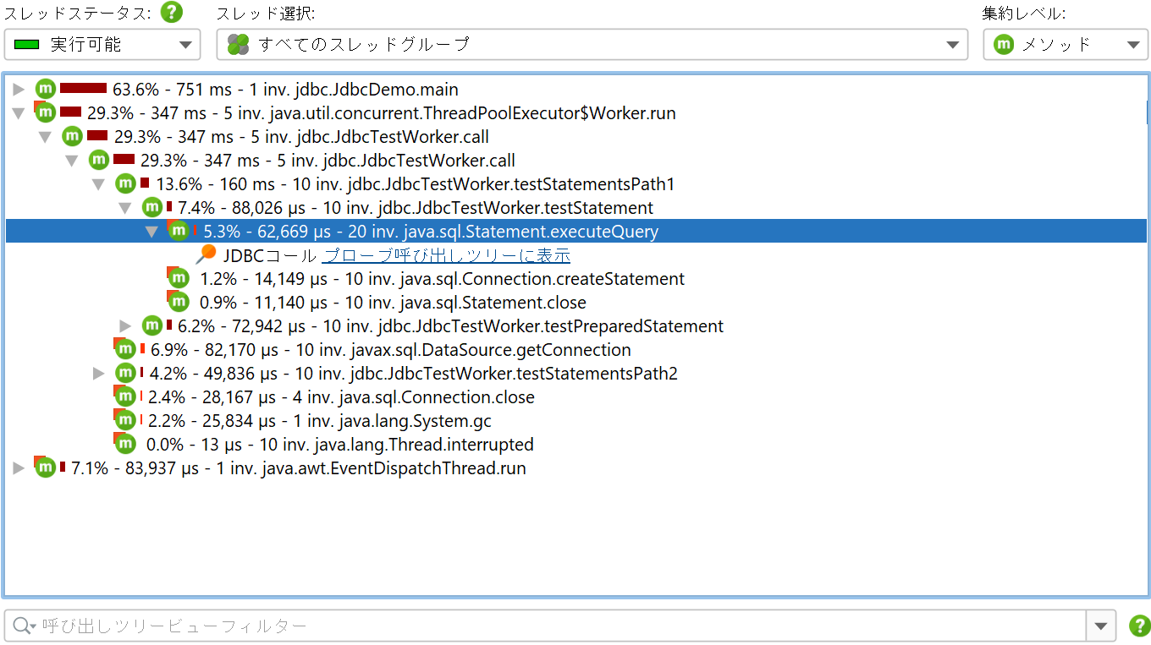Click method icon of Statement.close
This screenshot has height=645, width=1151.
[178, 302]
